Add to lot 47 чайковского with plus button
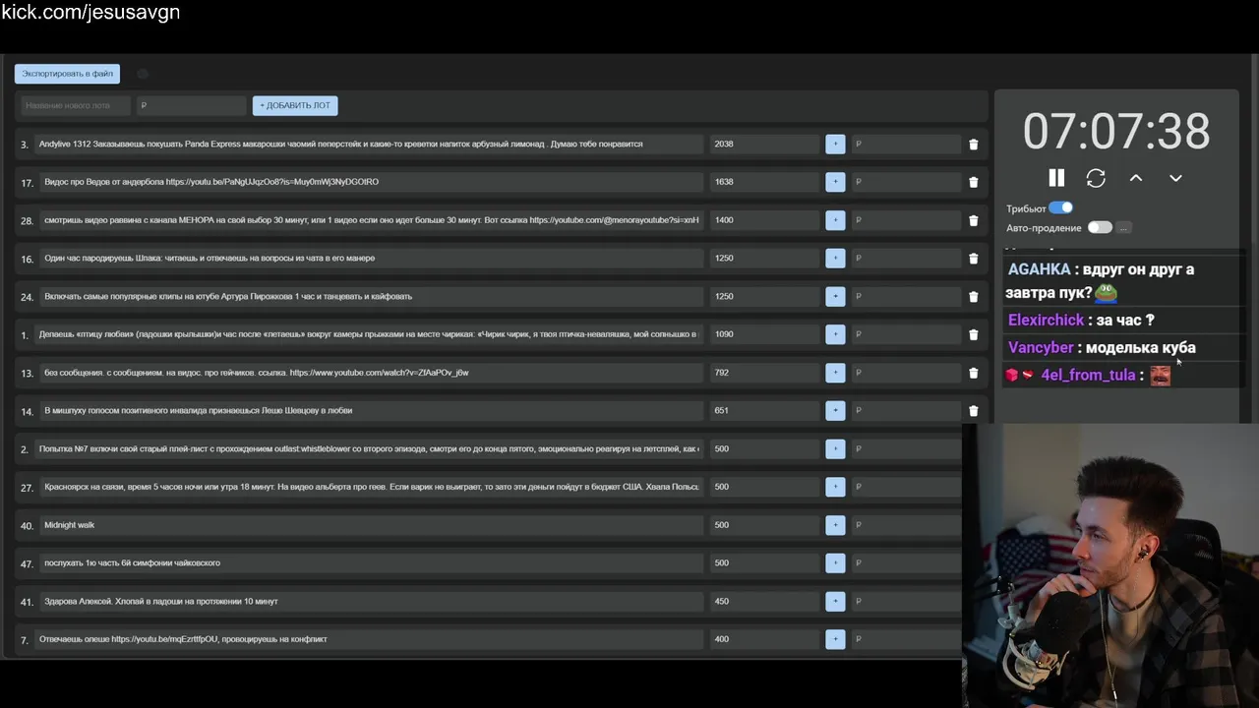1259x708 pixels. pyautogui.click(x=835, y=563)
